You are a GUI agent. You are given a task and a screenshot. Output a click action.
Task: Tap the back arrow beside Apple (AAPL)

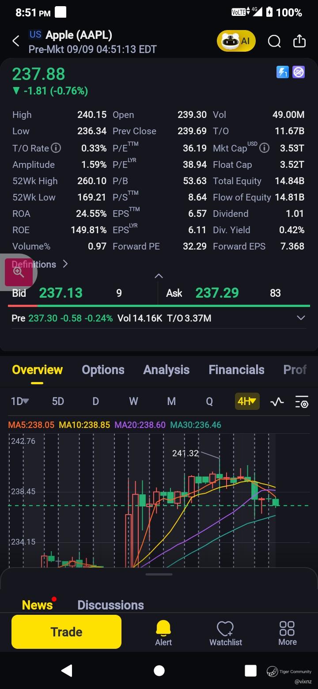point(16,41)
